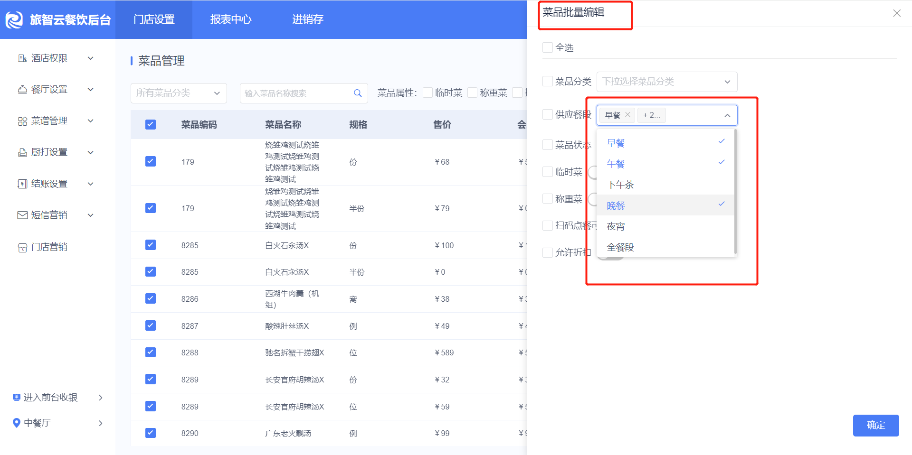Open the 所有菜品分类 filter dropdown

179,93
